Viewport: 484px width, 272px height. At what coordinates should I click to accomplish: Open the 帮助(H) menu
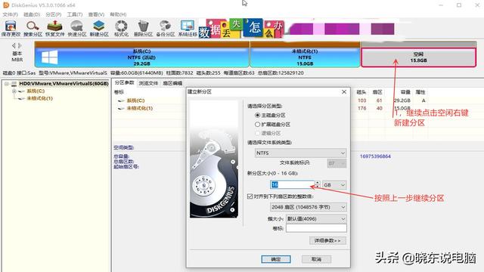click(118, 14)
